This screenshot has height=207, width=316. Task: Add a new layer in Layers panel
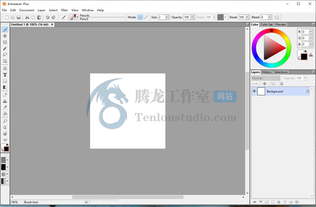(x=273, y=202)
